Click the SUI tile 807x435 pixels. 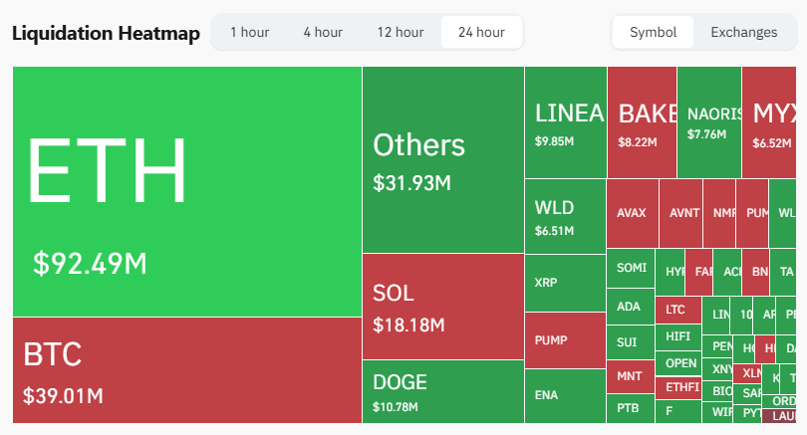pos(631,342)
